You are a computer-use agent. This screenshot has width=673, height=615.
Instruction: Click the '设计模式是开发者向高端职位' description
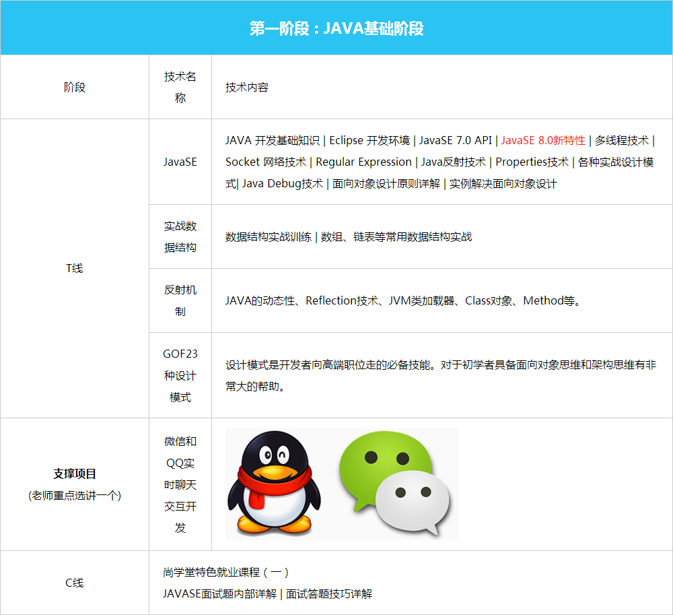click(441, 375)
